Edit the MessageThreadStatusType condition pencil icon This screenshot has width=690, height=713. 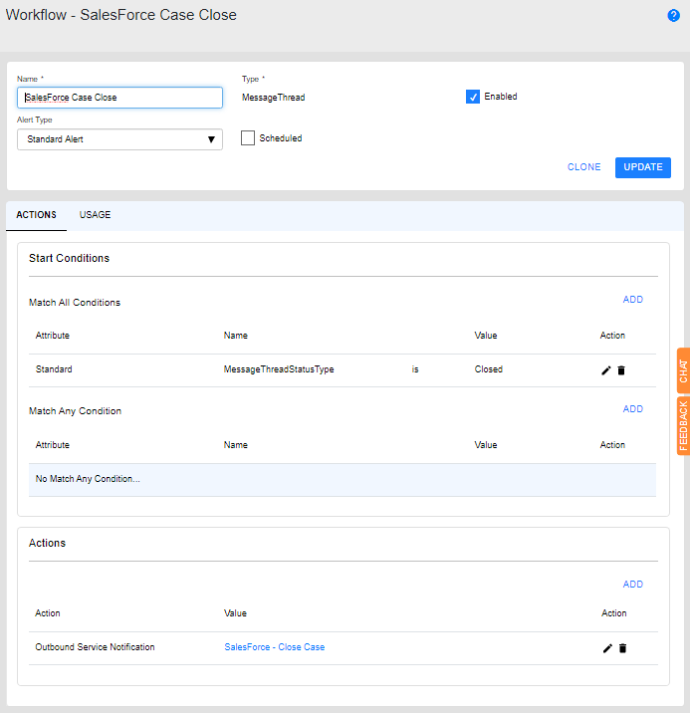606,370
